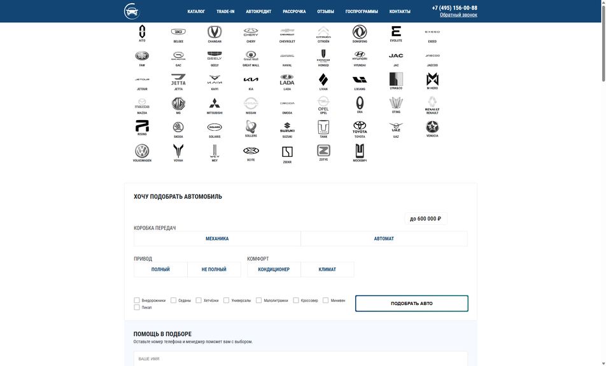The width and height of the screenshot is (606, 366).
Task: Select the Renault brand logo
Action: pyautogui.click(x=432, y=103)
